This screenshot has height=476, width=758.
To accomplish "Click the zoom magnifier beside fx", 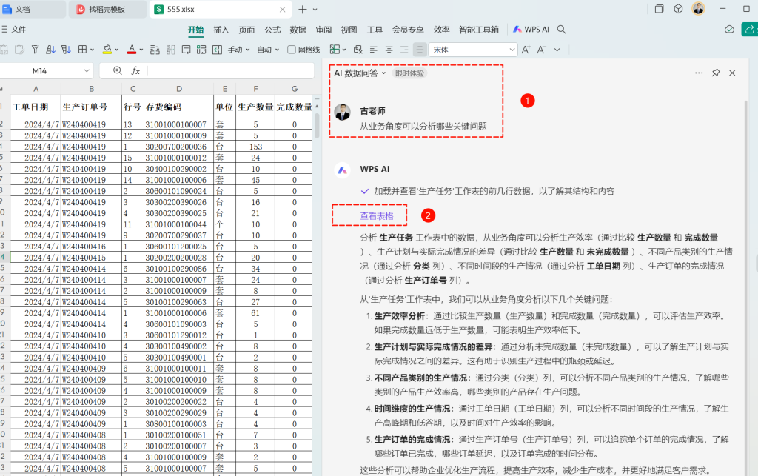I will pyautogui.click(x=118, y=70).
